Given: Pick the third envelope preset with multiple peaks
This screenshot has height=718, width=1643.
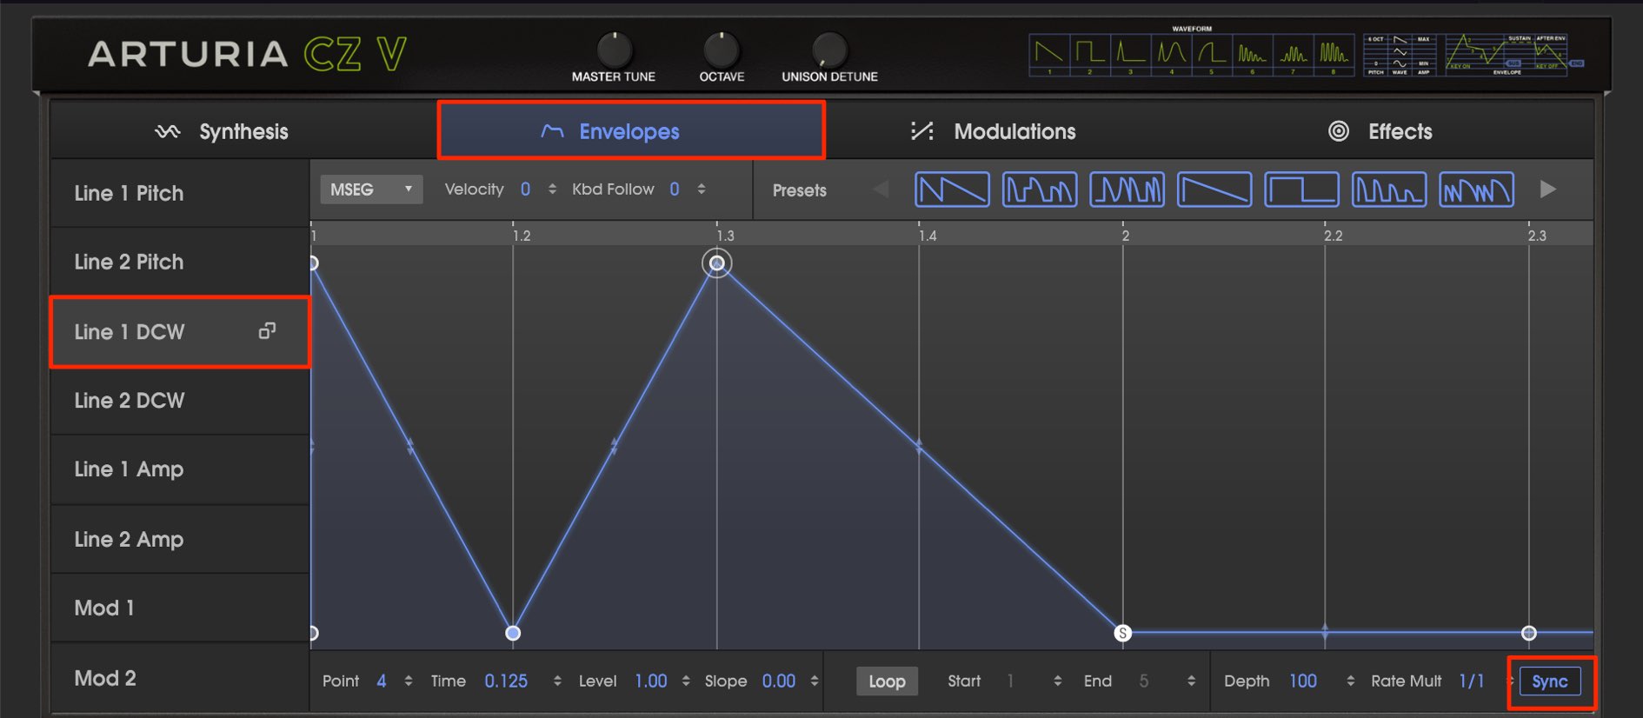Looking at the screenshot, I should [1127, 189].
